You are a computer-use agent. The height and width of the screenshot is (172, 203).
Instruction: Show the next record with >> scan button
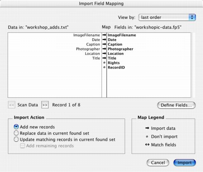click(45, 105)
